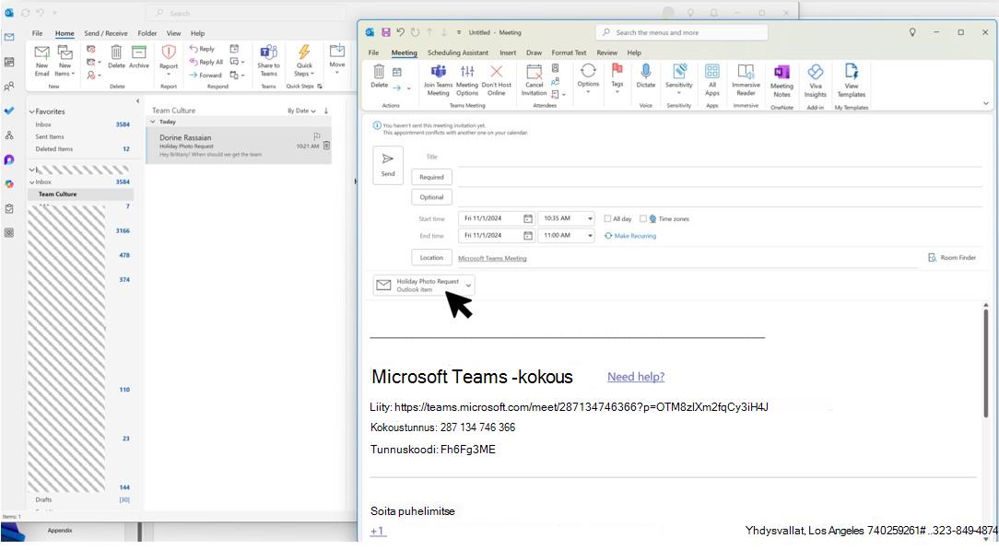Screen dimensions: 999x550
Task: Open the Sensitivity dropdown
Action: [x=679, y=79]
